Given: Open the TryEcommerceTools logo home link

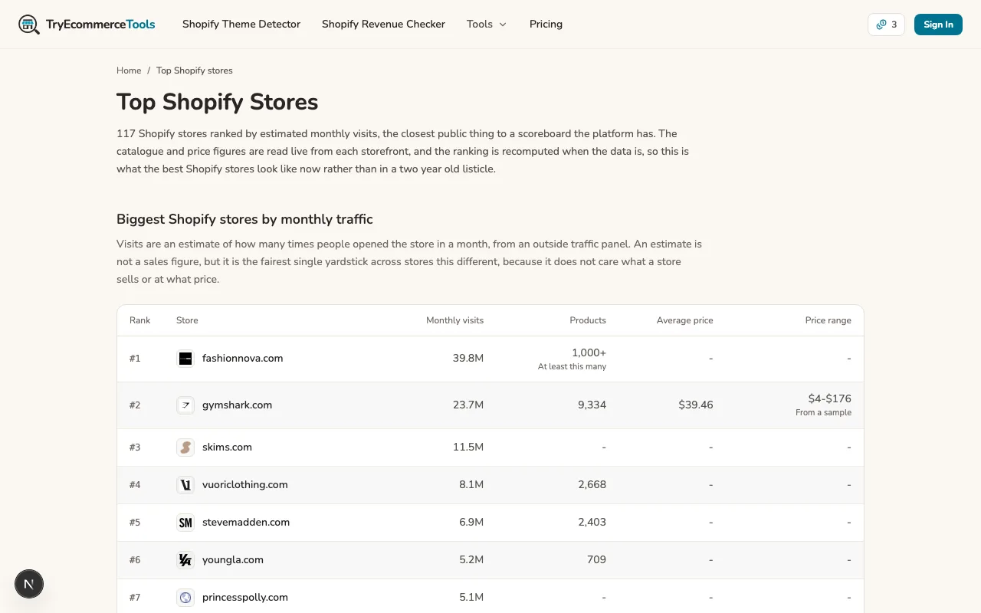Looking at the screenshot, I should tap(87, 25).
